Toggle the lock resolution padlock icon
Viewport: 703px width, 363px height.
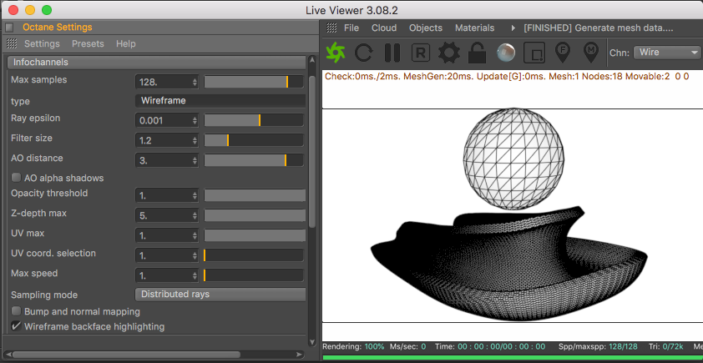coord(477,53)
